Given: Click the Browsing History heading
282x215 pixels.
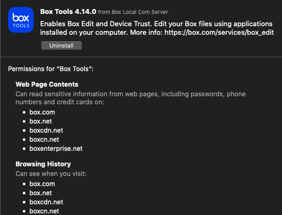Looking at the screenshot, I should 43,164.
